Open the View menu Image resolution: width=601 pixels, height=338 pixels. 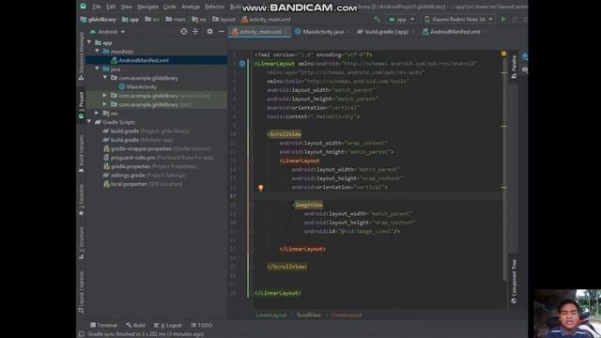pyautogui.click(x=126, y=7)
